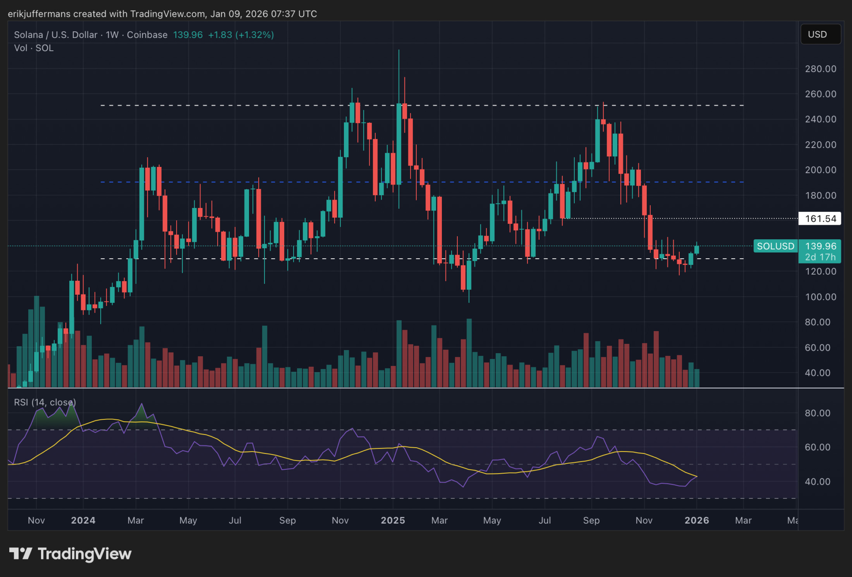Click the 2025 label on time axis
Image resolution: width=852 pixels, height=577 pixels.
pos(393,520)
